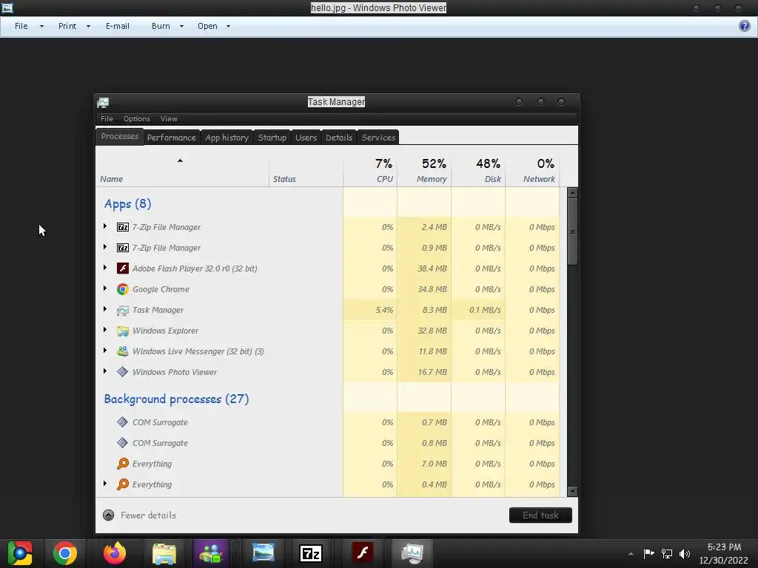Show hidden tray icons arrow
This screenshot has height=568, width=758.
631,554
